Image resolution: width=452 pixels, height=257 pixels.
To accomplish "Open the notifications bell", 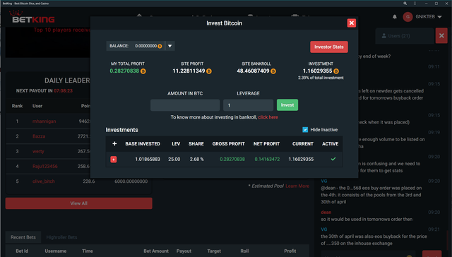I will click(x=395, y=17).
